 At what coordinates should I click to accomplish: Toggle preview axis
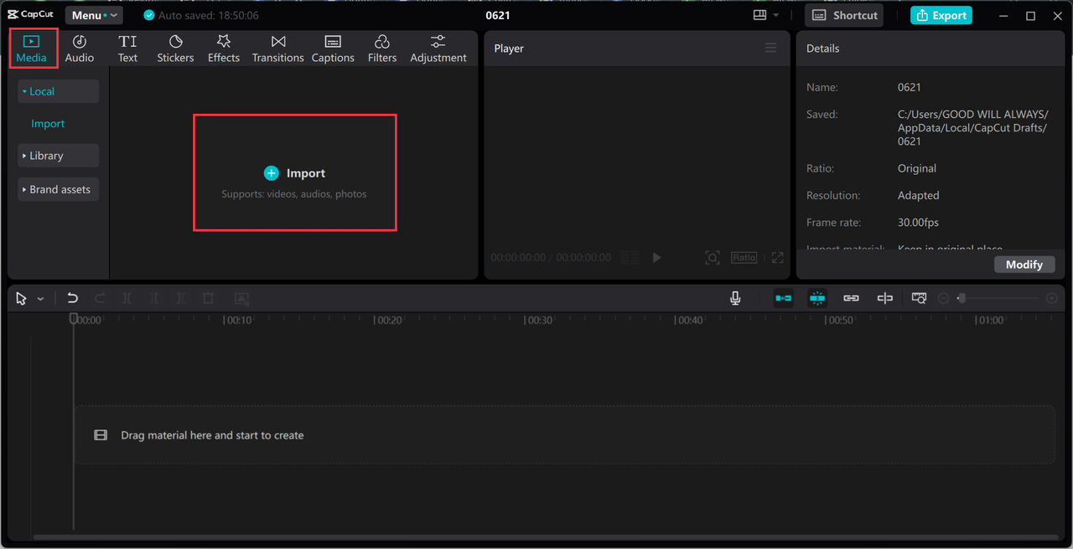pyautogui.click(x=884, y=298)
